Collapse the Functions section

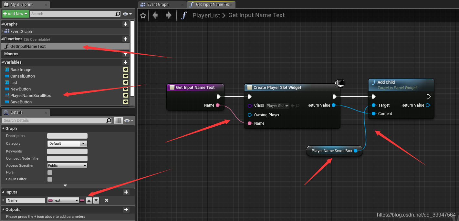pos(3,39)
